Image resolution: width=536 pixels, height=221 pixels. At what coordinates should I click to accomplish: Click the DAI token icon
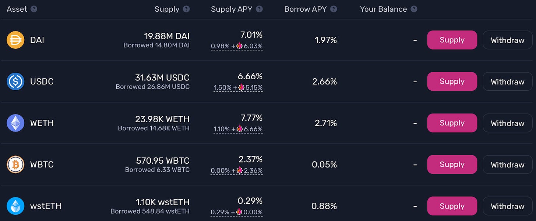[15, 40]
